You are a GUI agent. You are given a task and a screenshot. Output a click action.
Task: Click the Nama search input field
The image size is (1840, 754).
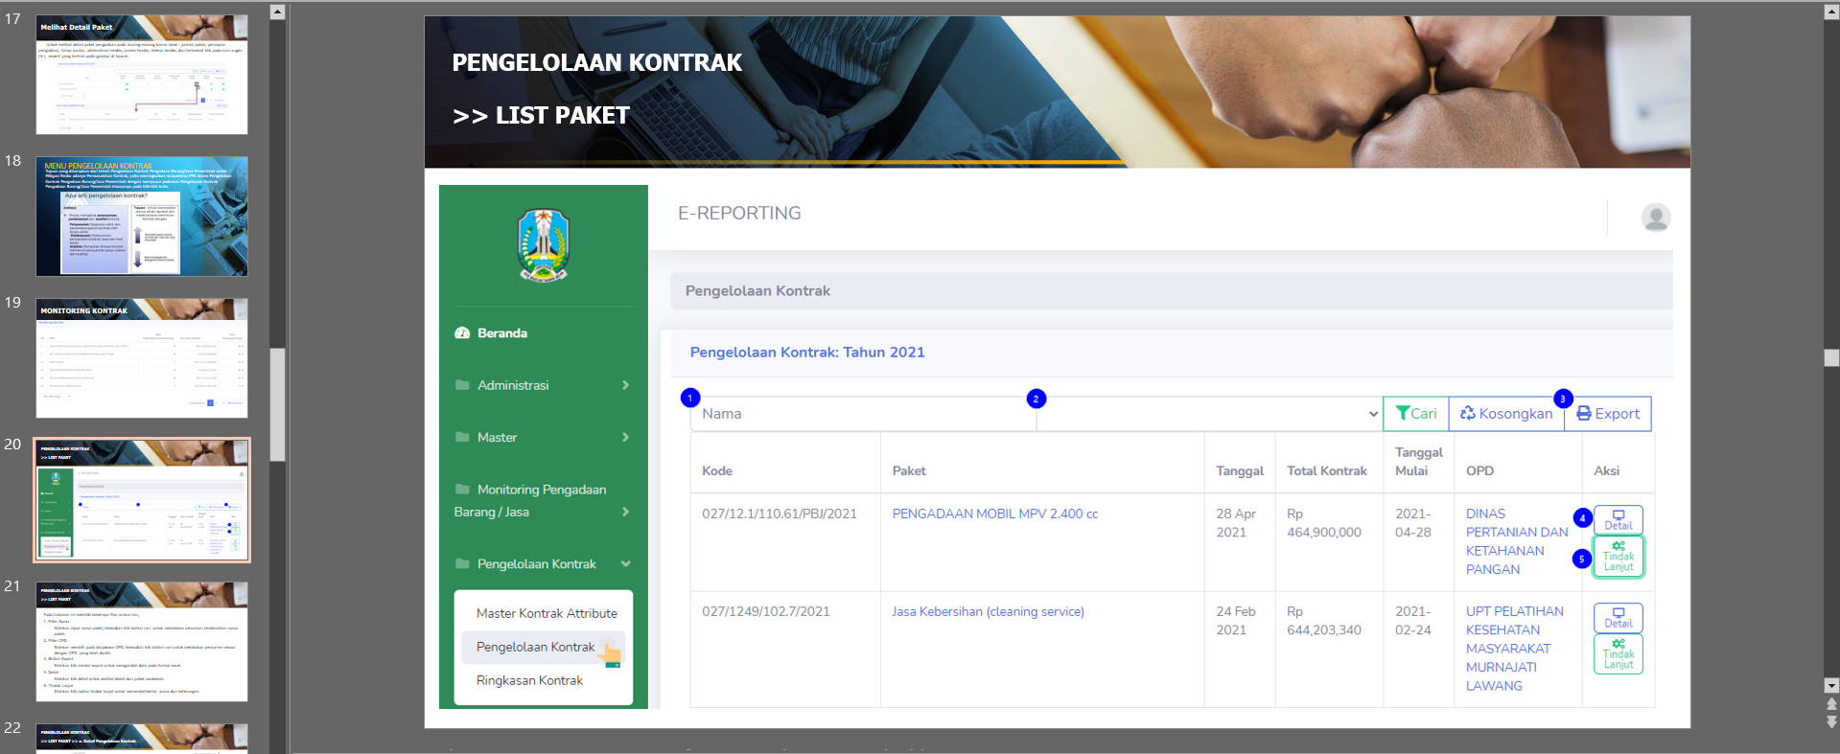[863, 414]
